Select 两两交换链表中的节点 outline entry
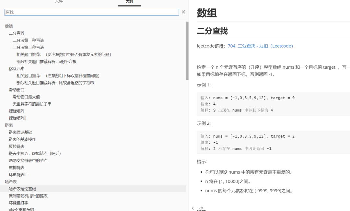 tap(28, 160)
